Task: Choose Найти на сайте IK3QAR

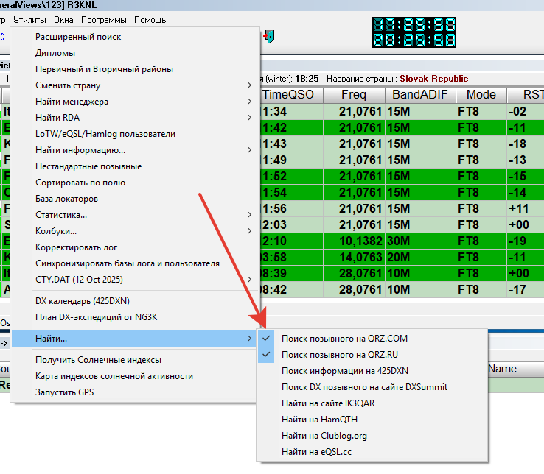Action: click(x=372, y=403)
